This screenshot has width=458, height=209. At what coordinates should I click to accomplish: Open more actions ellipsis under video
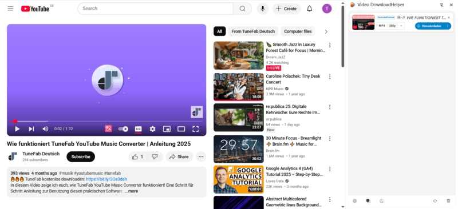click(x=201, y=157)
